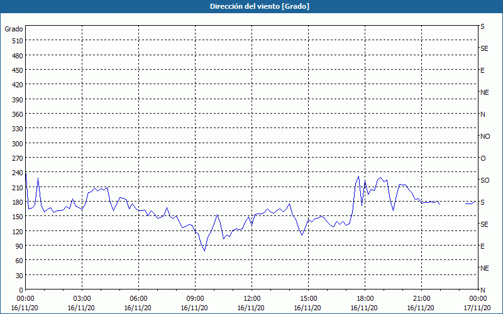The height and width of the screenshot is (314, 503).
Task: Click the 180 y-axis tick label
Action: [18, 202]
